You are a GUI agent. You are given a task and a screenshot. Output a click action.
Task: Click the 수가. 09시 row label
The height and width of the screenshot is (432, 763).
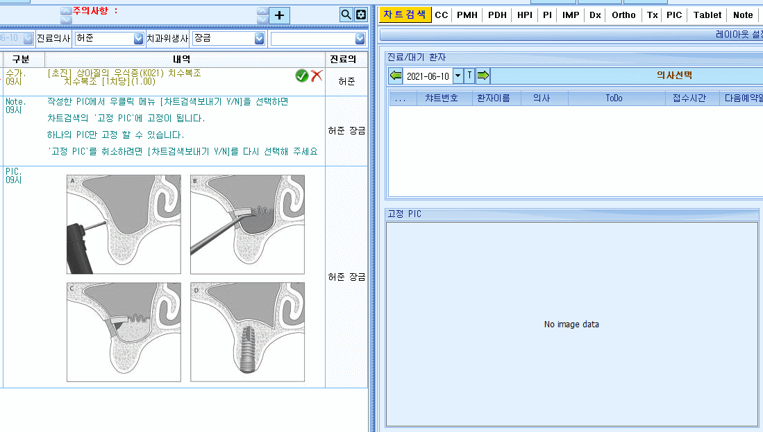coord(15,77)
